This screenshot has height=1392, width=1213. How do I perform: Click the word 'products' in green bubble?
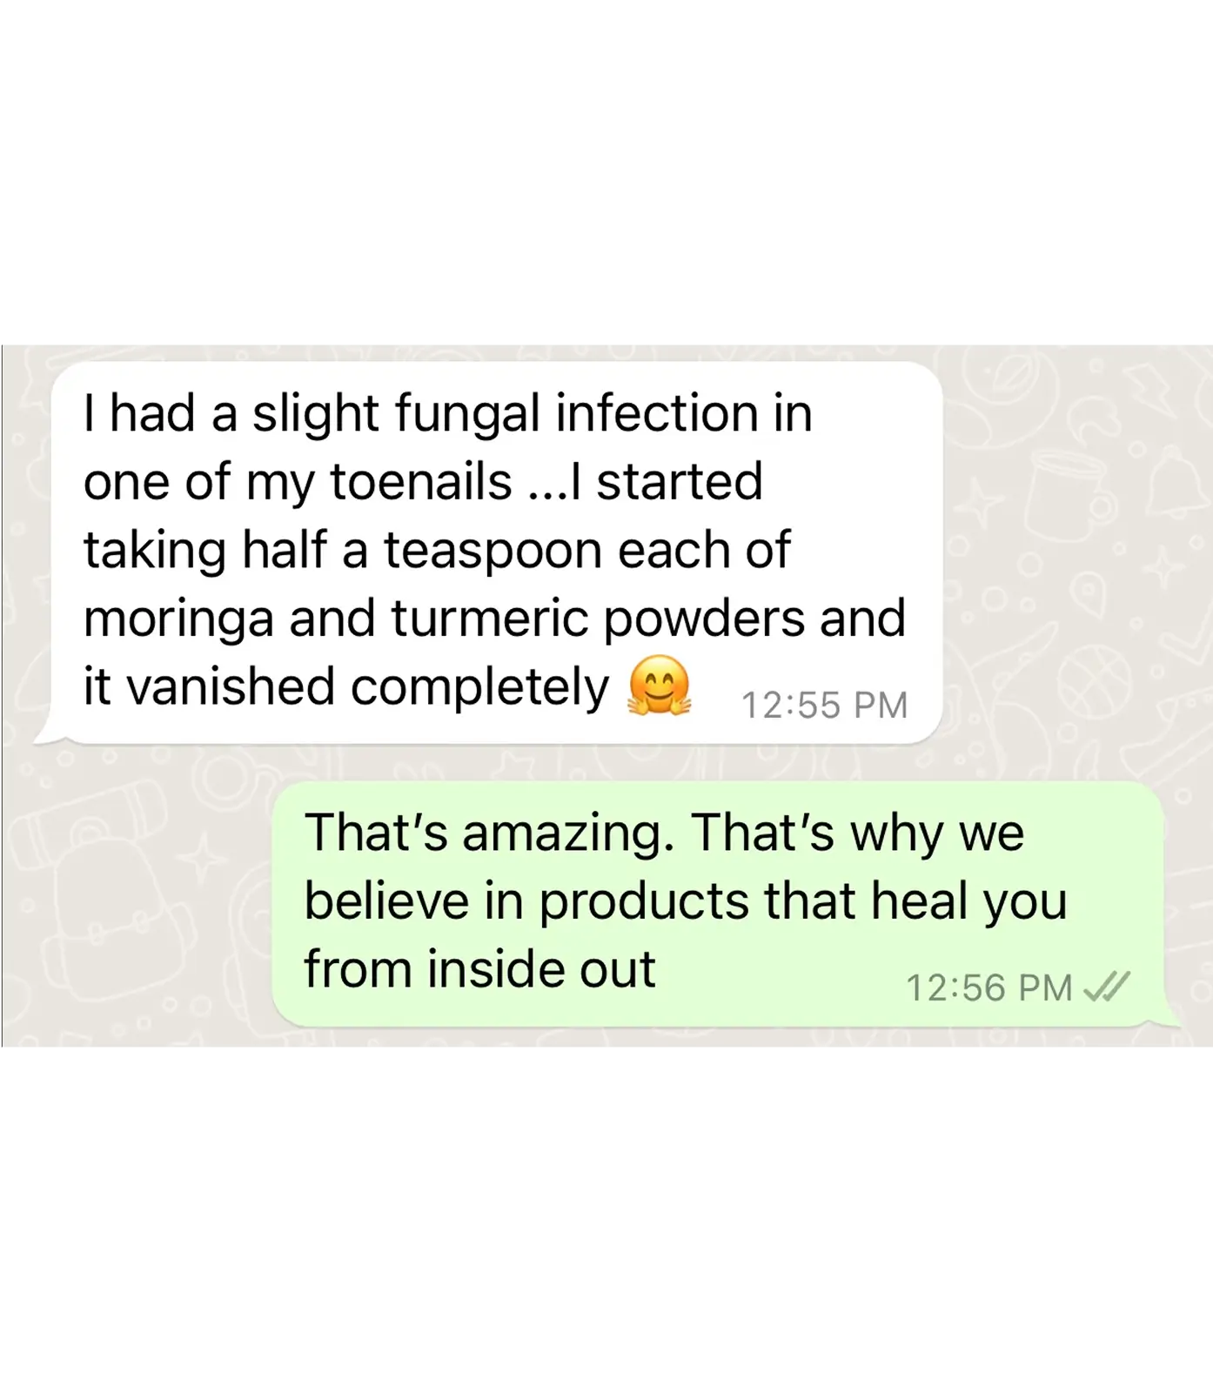(643, 903)
